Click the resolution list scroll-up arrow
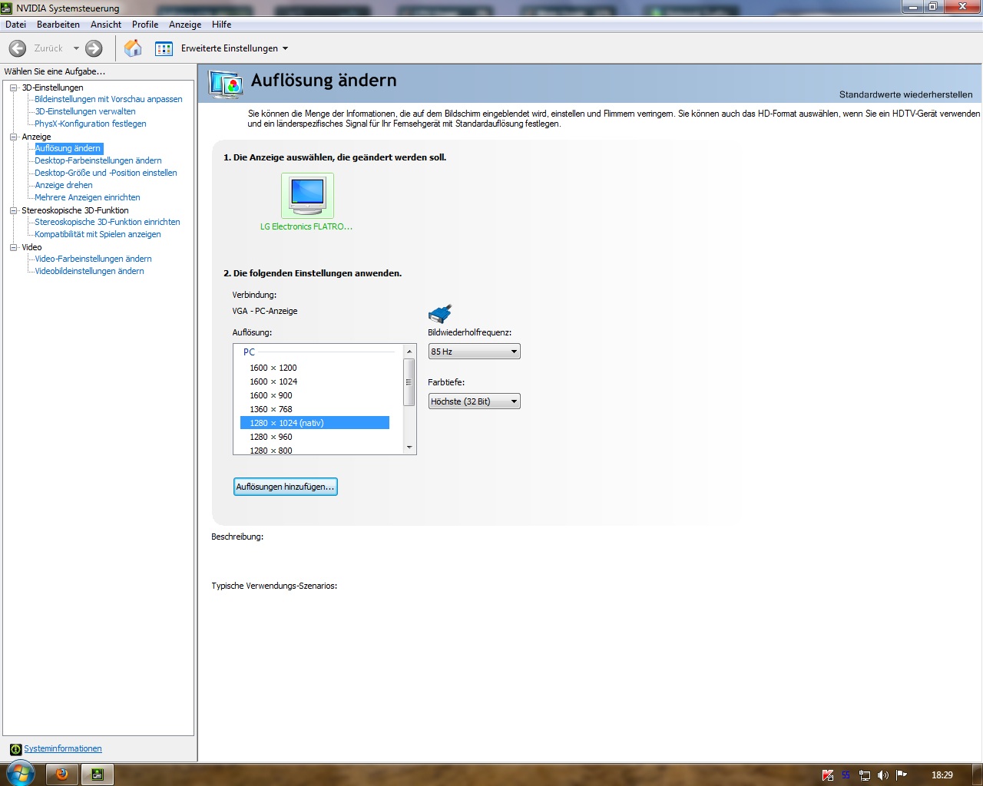Screen dimensions: 983x786 tap(409, 351)
